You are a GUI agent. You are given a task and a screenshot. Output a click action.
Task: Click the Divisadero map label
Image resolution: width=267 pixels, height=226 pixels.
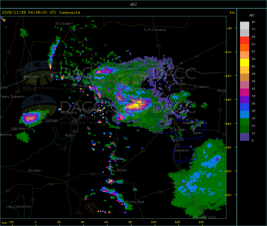pos(64,23)
